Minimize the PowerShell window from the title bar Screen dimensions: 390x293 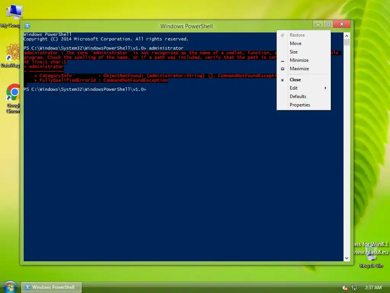coord(318,24)
